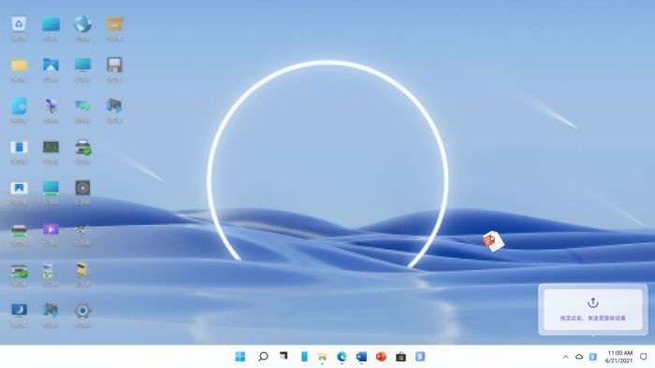Open taskbar search magnifier
The image size is (655, 368).
coord(263,357)
